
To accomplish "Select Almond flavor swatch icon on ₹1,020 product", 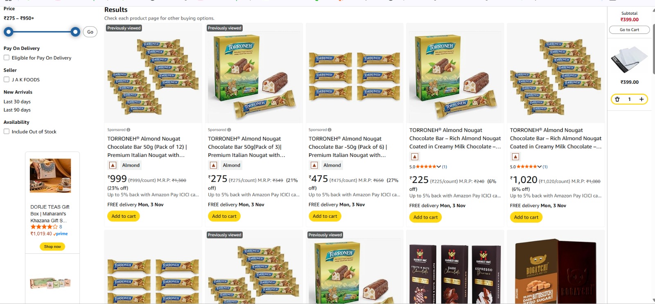I will pos(515,157).
